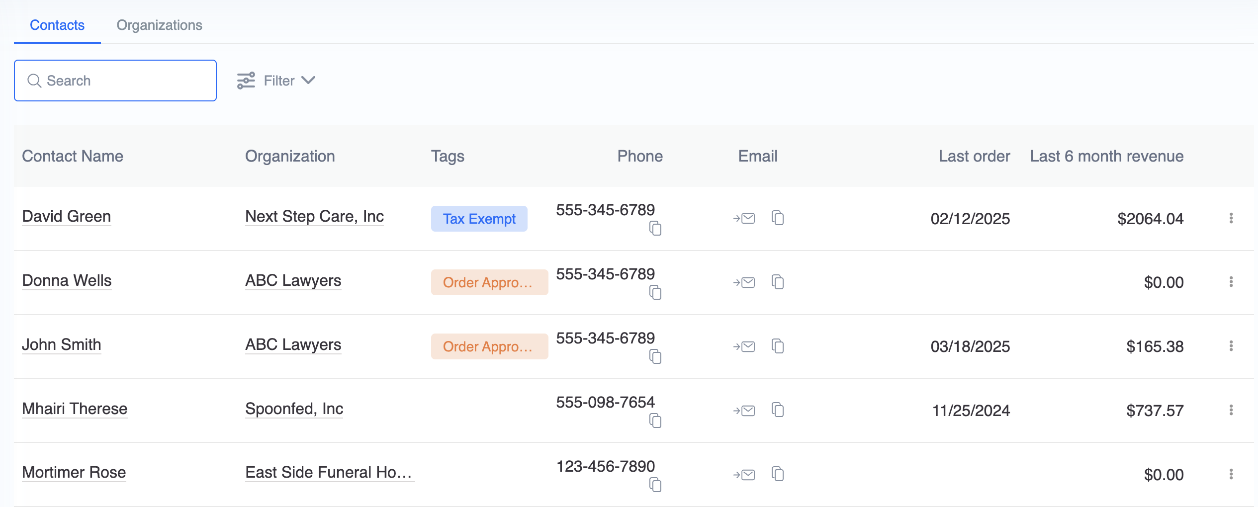Screen dimensions: 1258x507
Task: Sort by Contact Name column header
Action: pyautogui.click(x=73, y=156)
